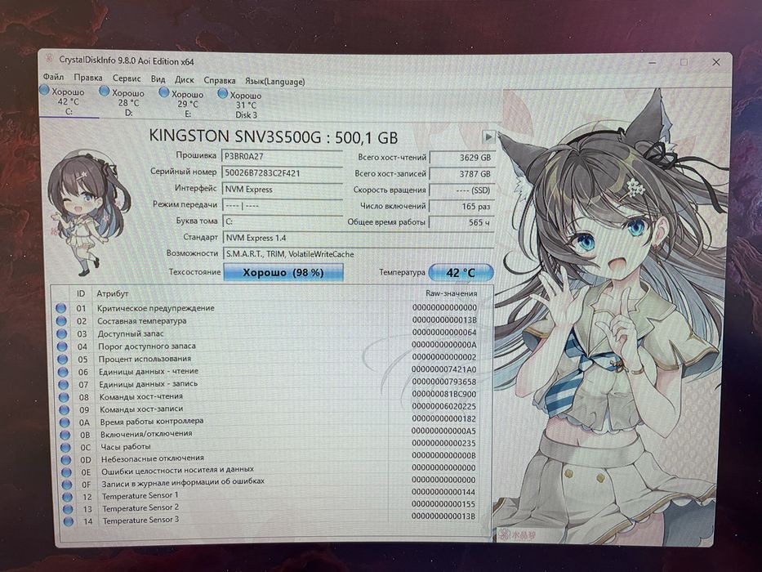762x572 pixels.
Task: Click status circle above the E: drive
Action: (x=164, y=92)
